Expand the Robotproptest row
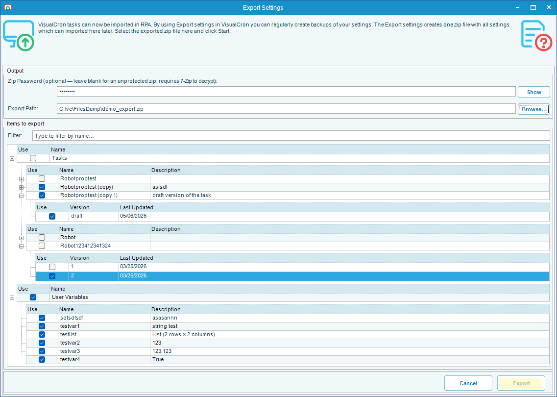This screenshot has height=397, width=557. (22, 179)
